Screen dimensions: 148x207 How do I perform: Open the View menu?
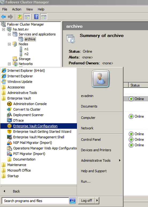[29, 9]
